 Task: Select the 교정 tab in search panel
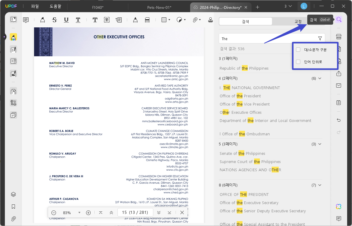pyautogui.click(x=298, y=22)
